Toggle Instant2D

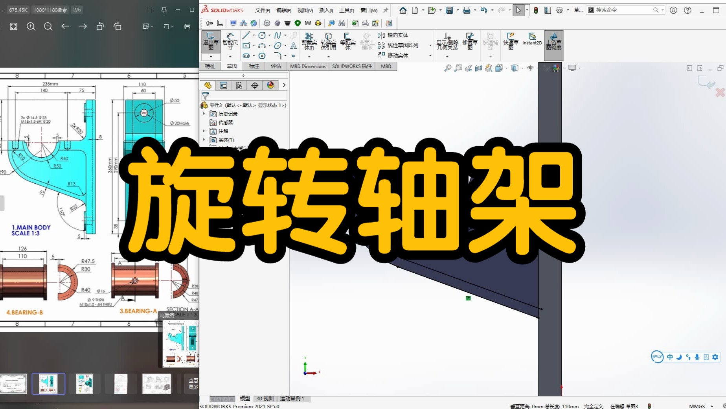coord(532,39)
